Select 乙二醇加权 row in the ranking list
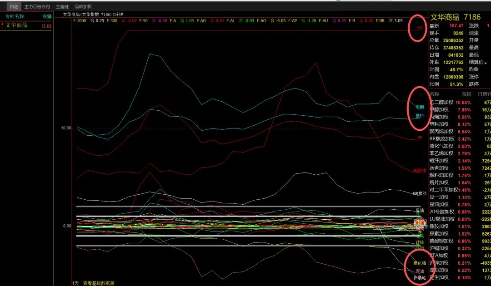The height and width of the screenshot is (286, 491). click(x=460, y=102)
